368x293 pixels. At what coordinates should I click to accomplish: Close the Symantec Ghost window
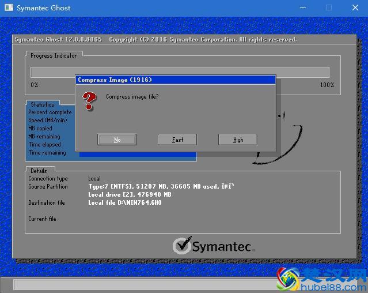[355, 8]
